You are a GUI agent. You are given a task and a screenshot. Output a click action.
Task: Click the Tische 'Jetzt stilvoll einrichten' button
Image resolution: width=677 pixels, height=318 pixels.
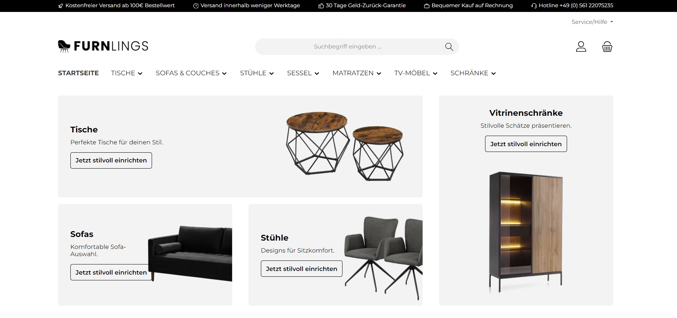point(111,160)
